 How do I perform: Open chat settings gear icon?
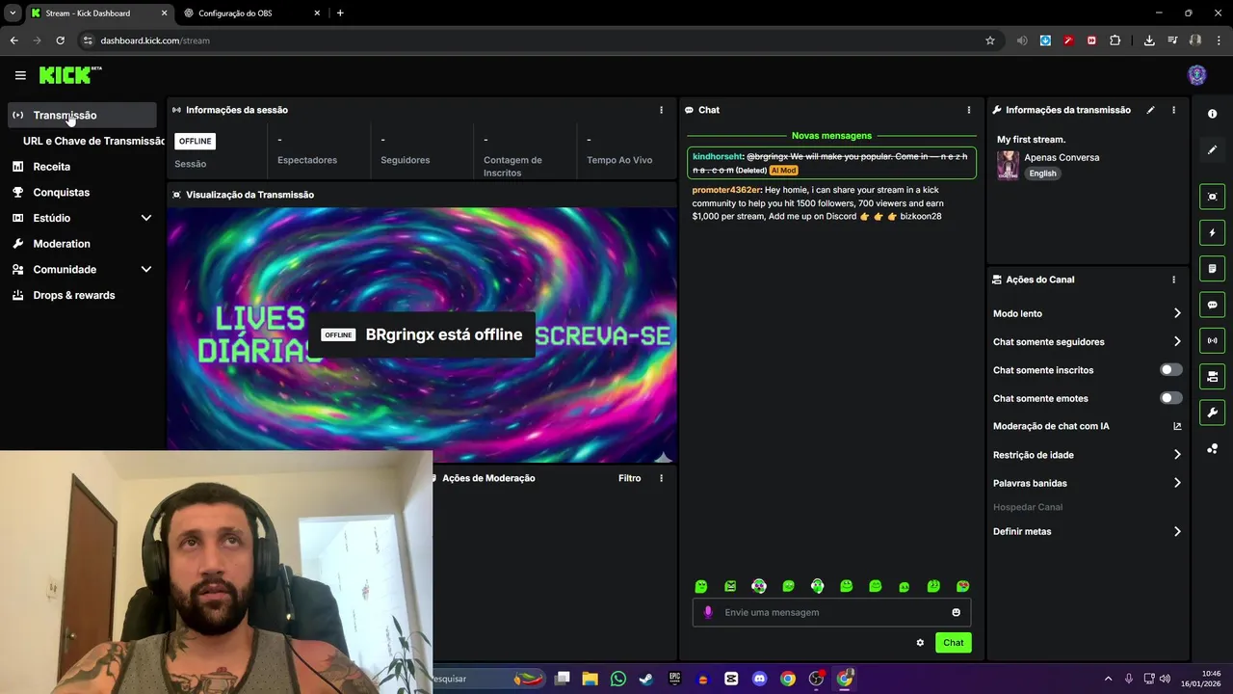coord(920,643)
